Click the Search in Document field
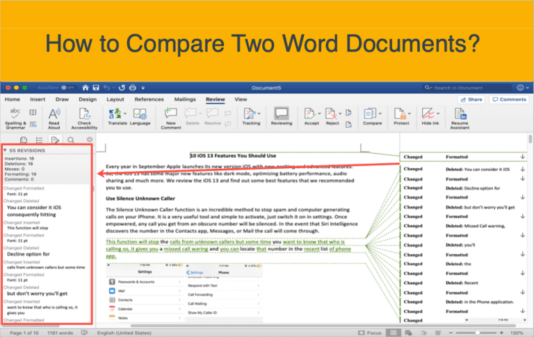The width and height of the screenshot is (534, 337). [x=467, y=88]
